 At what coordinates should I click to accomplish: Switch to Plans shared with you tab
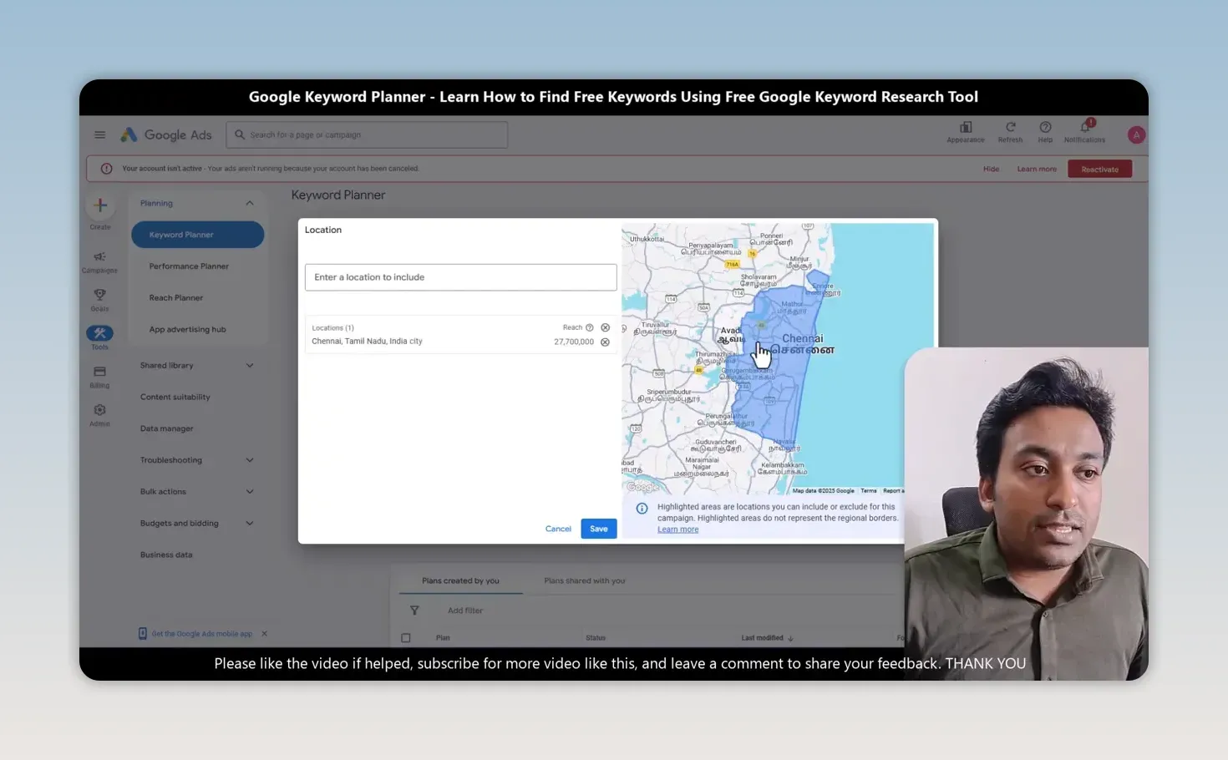(585, 580)
